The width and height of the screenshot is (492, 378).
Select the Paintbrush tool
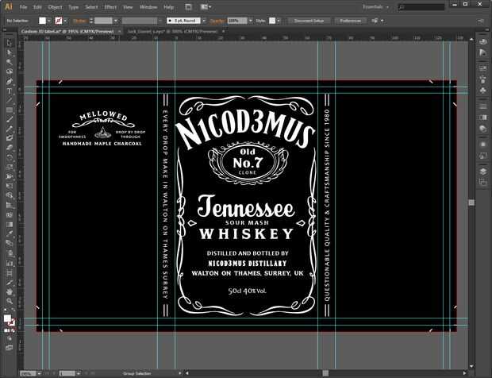pyautogui.click(x=10, y=119)
